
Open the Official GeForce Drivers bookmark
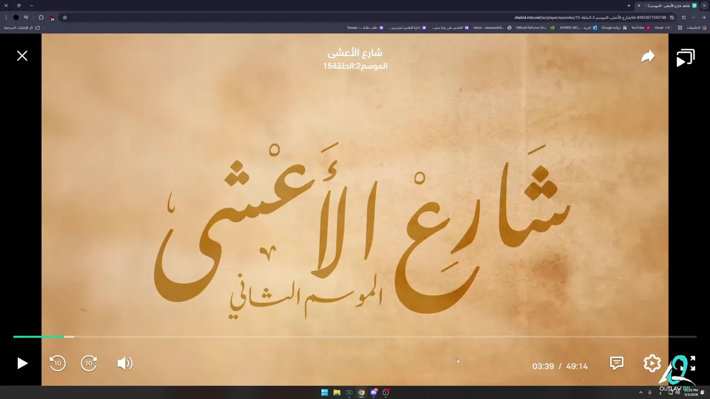535,28
